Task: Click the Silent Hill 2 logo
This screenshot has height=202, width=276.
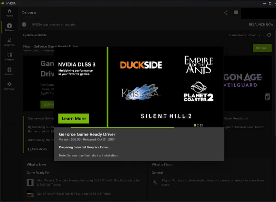Action: (x=166, y=116)
